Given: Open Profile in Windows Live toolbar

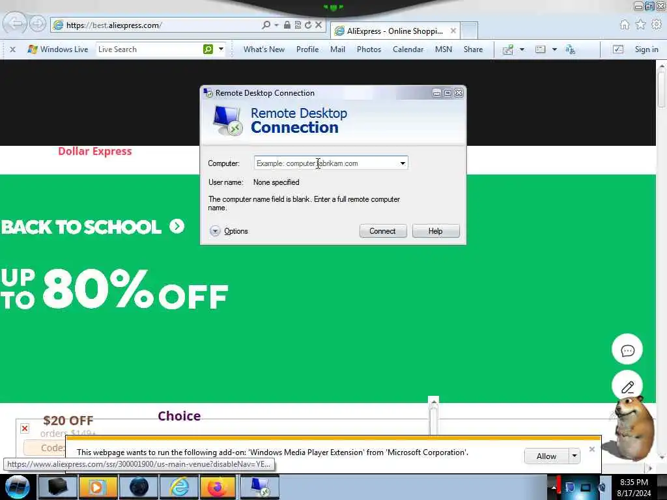Looking at the screenshot, I should click(x=307, y=49).
